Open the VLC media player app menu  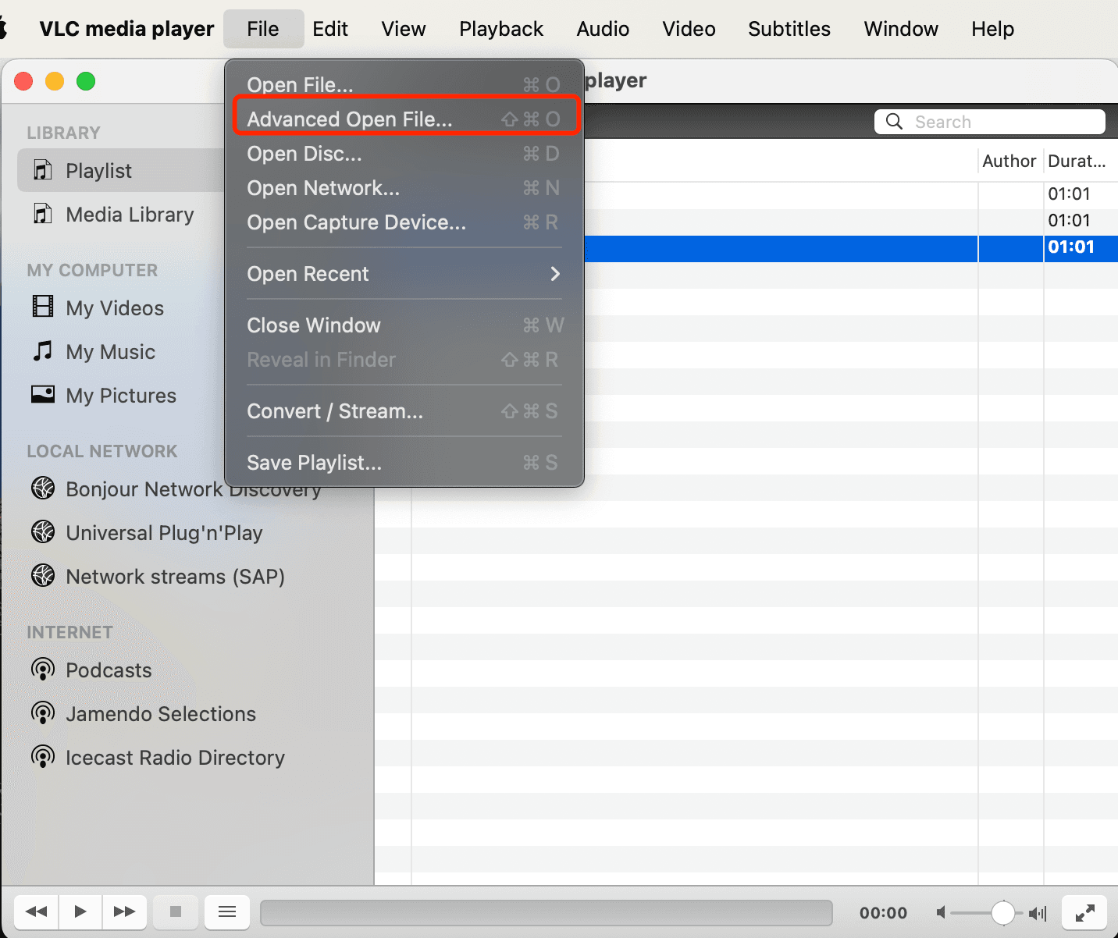point(126,29)
